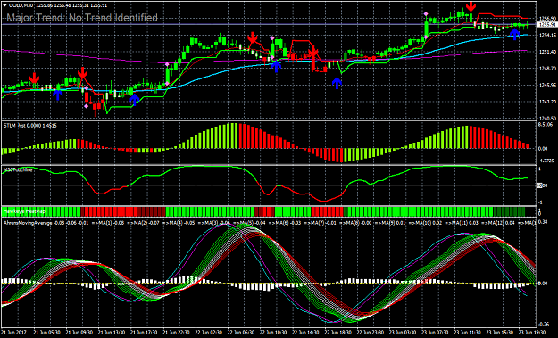The image size is (558, 338).
Task: Select the M30Touchline indicator label
Action: (18, 169)
